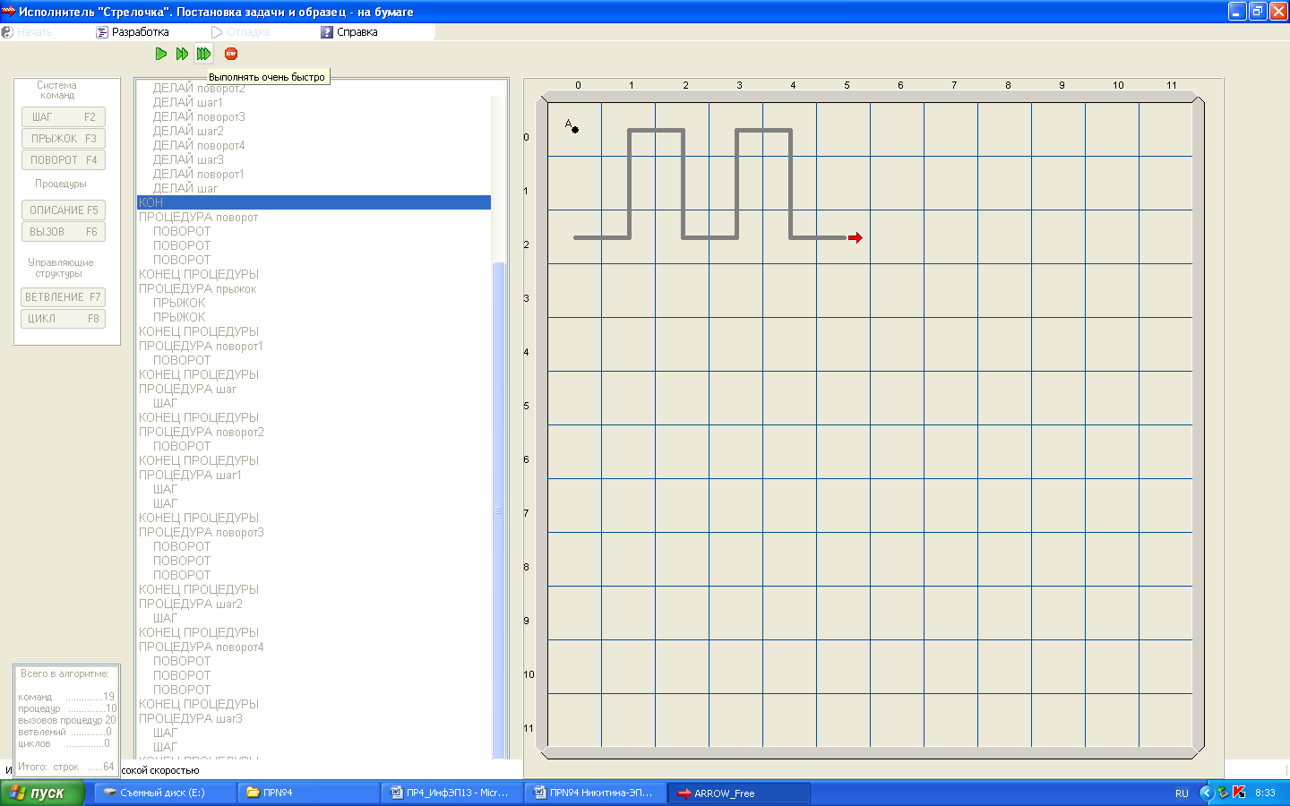Switch to 'ПР№4 Никитина-ЭП…' Word document in the taskbar

coord(594,793)
